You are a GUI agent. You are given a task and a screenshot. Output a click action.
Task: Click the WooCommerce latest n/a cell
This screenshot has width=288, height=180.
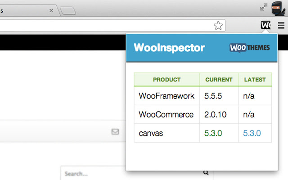tap(255, 114)
